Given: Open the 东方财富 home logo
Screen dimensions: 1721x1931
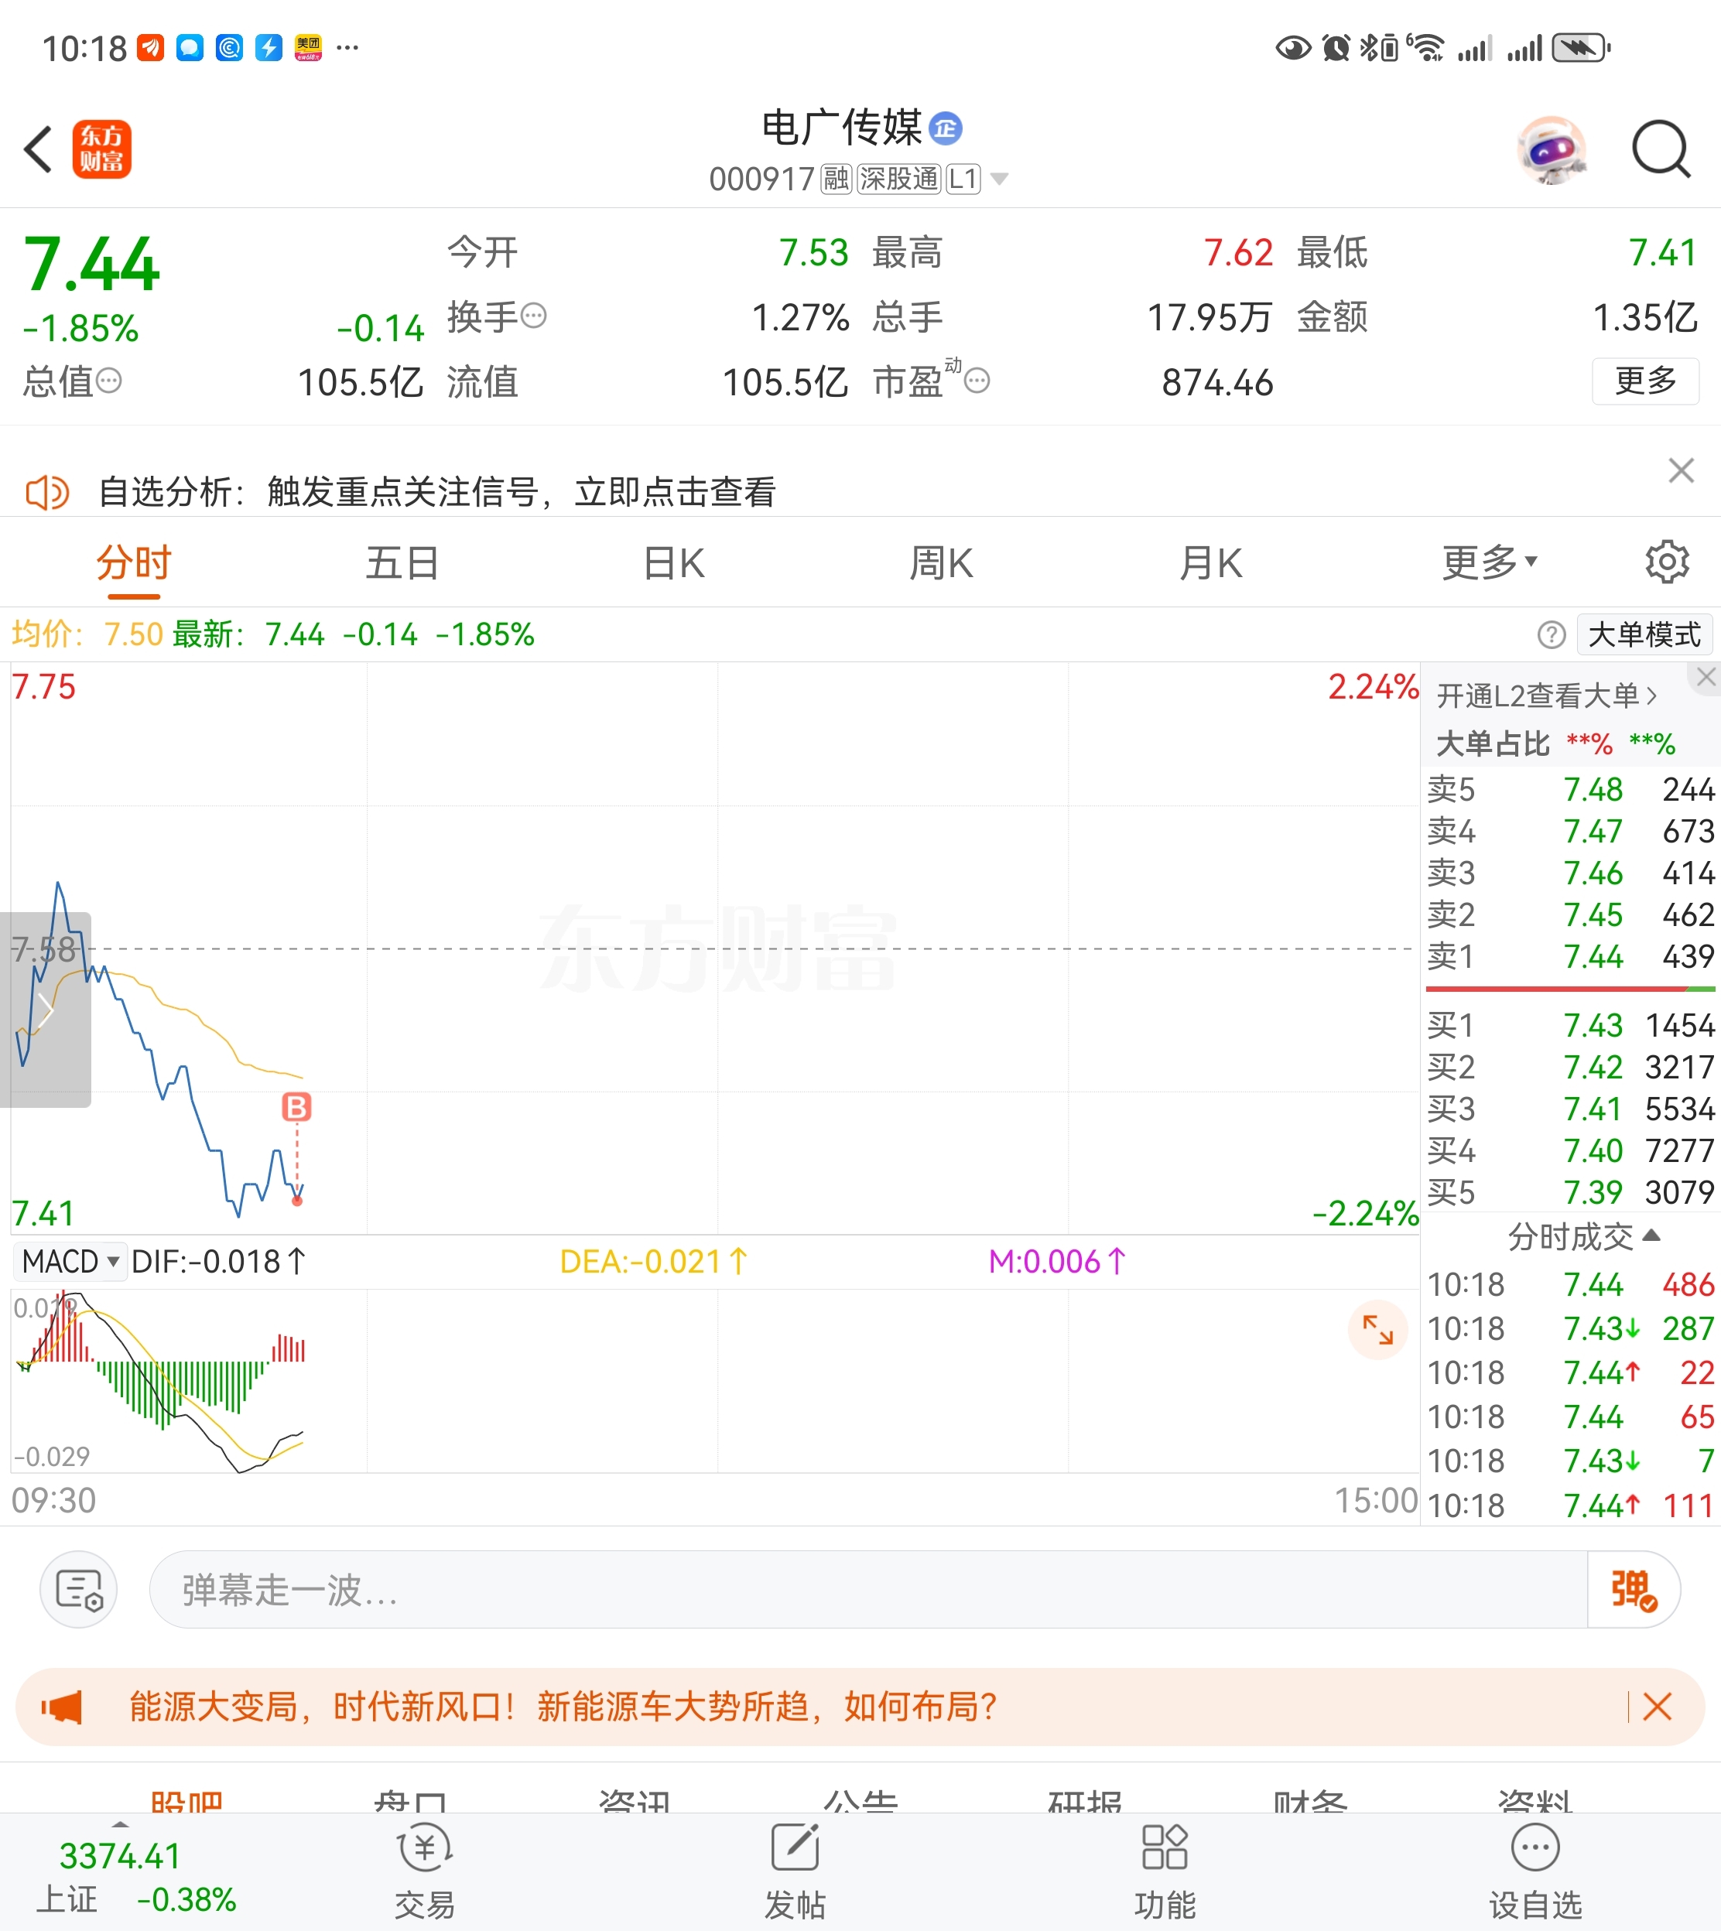Looking at the screenshot, I should 102,149.
